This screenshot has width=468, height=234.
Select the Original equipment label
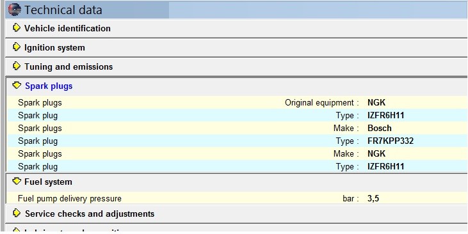coord(322,103)
